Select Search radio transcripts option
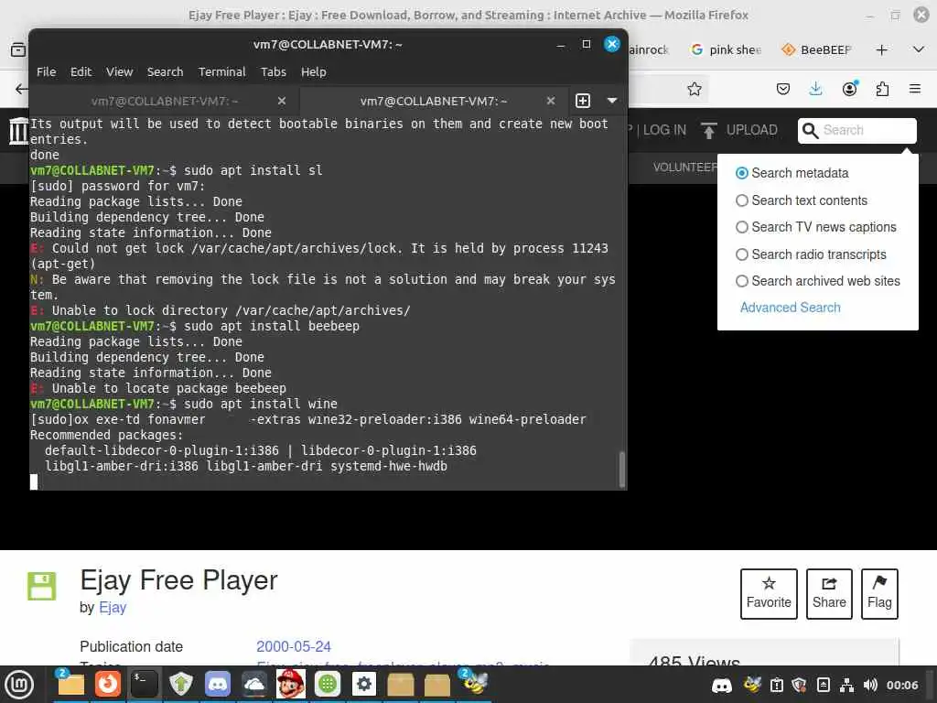 coord(741,254)
